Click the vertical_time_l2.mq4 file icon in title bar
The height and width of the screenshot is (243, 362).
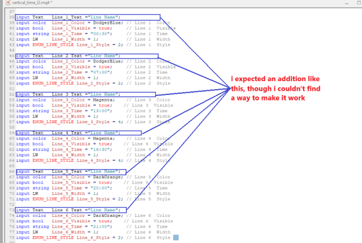point(8,2)
